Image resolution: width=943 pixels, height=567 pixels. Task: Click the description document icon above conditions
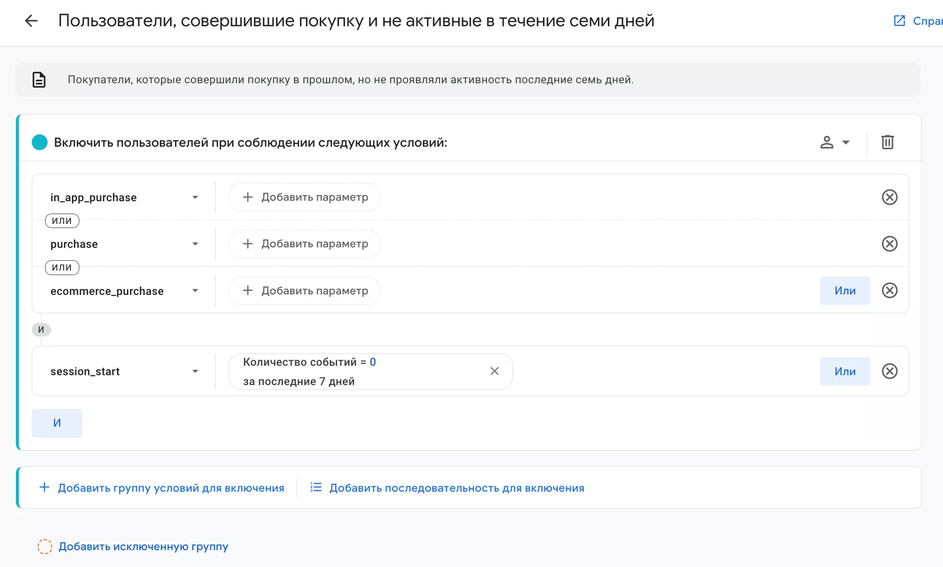pos(39,79)
